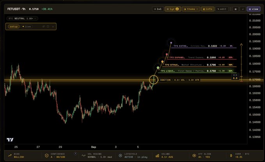Click the ACTIVE · in play status
The image size is (265, 162).
(x=136, y=157)
